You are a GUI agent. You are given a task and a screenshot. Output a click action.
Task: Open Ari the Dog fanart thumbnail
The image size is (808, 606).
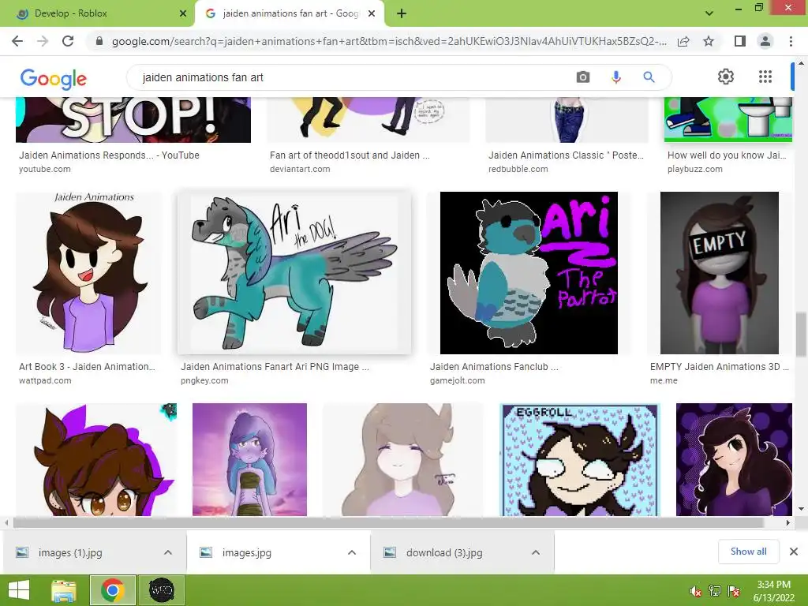point(294,272)
